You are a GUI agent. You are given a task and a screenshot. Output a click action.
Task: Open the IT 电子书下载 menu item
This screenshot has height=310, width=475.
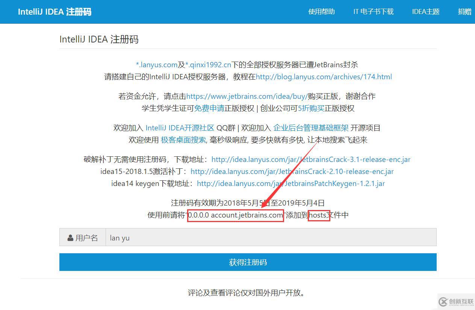click(373, 12)
